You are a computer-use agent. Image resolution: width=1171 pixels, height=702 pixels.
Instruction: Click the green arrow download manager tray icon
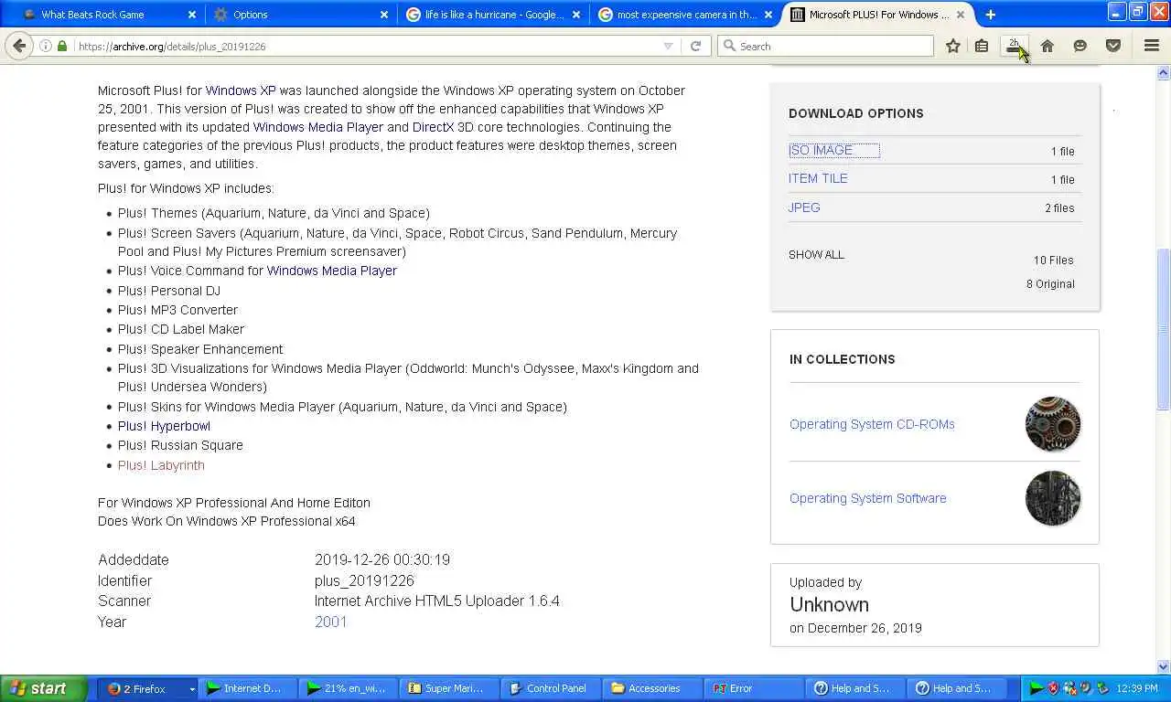tap(1037, 688)
